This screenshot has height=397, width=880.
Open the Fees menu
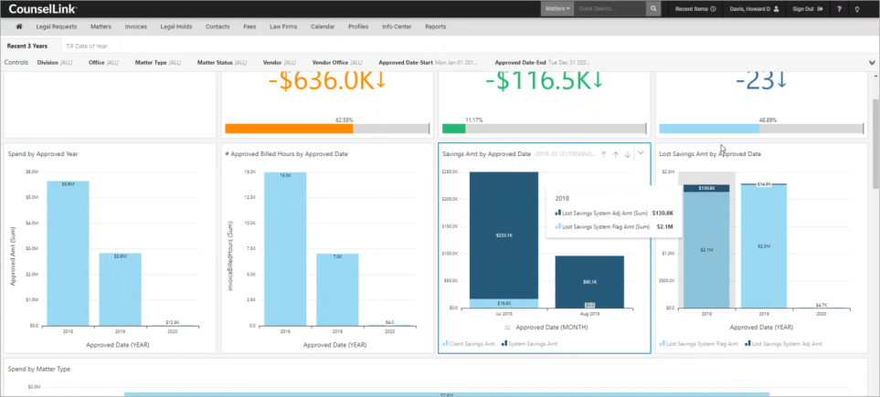click(249, 26)
